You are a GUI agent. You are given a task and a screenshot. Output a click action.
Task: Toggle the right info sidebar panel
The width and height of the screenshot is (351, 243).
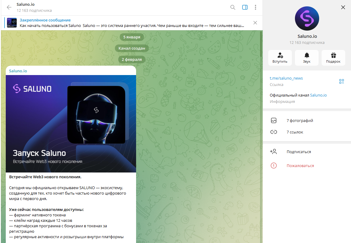pyautogui.click(x=245, y=7)
